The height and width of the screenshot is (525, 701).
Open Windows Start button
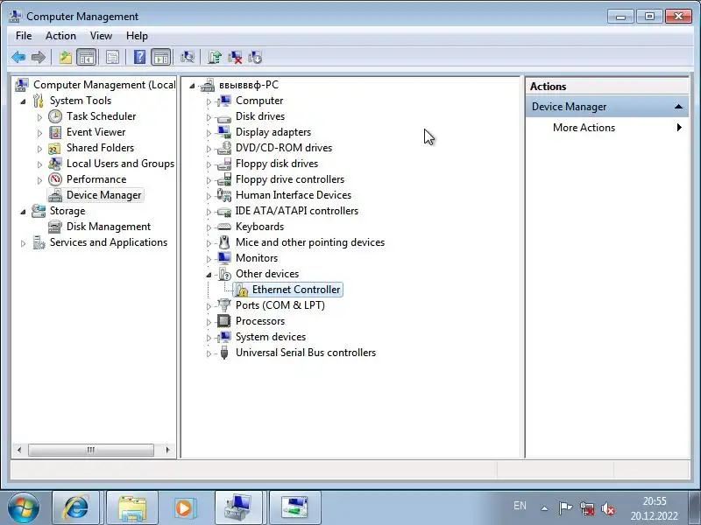[23, 507]
